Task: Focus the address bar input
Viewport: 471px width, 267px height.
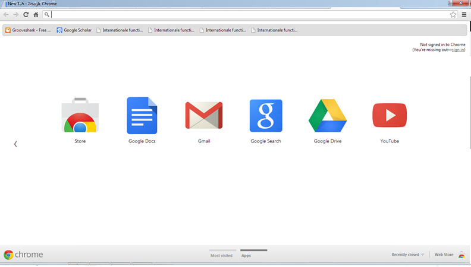Action: point(250,14)
